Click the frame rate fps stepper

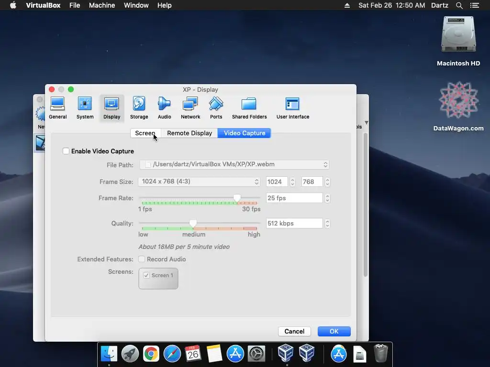point(327,198)
